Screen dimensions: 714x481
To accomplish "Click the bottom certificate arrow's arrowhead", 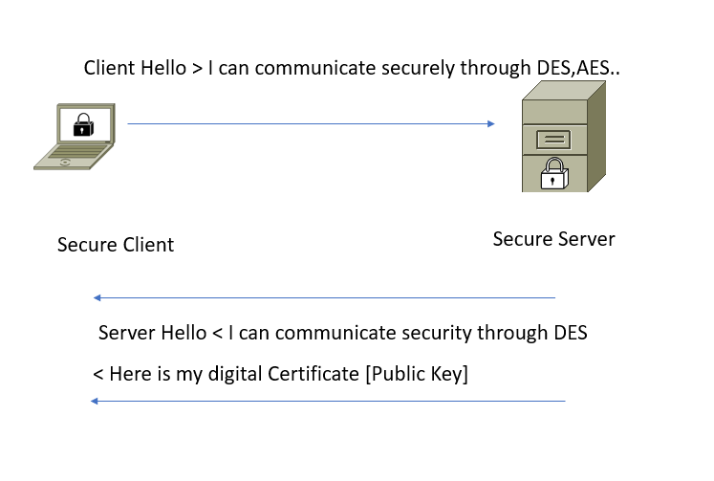I will pyautogui.click(x=95, y=401).
